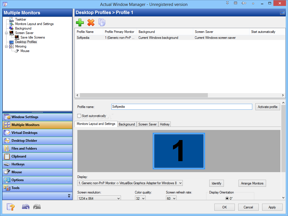
Task: Click the Mouse icon under Mirroring
Action: coord(17,51)
